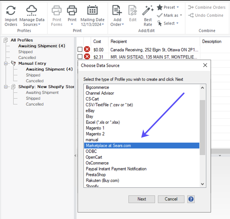Open Manual Entry Shipped folder

tap(33, 75)
